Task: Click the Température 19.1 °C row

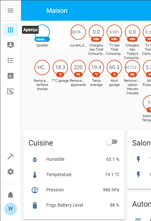Action: (x=74, y=175)
